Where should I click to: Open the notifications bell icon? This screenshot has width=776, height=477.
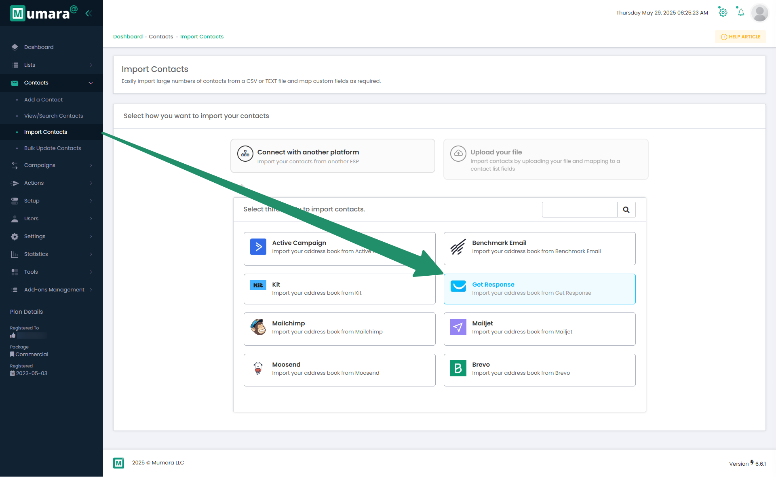pyautogui.click(x=741, y=13)
